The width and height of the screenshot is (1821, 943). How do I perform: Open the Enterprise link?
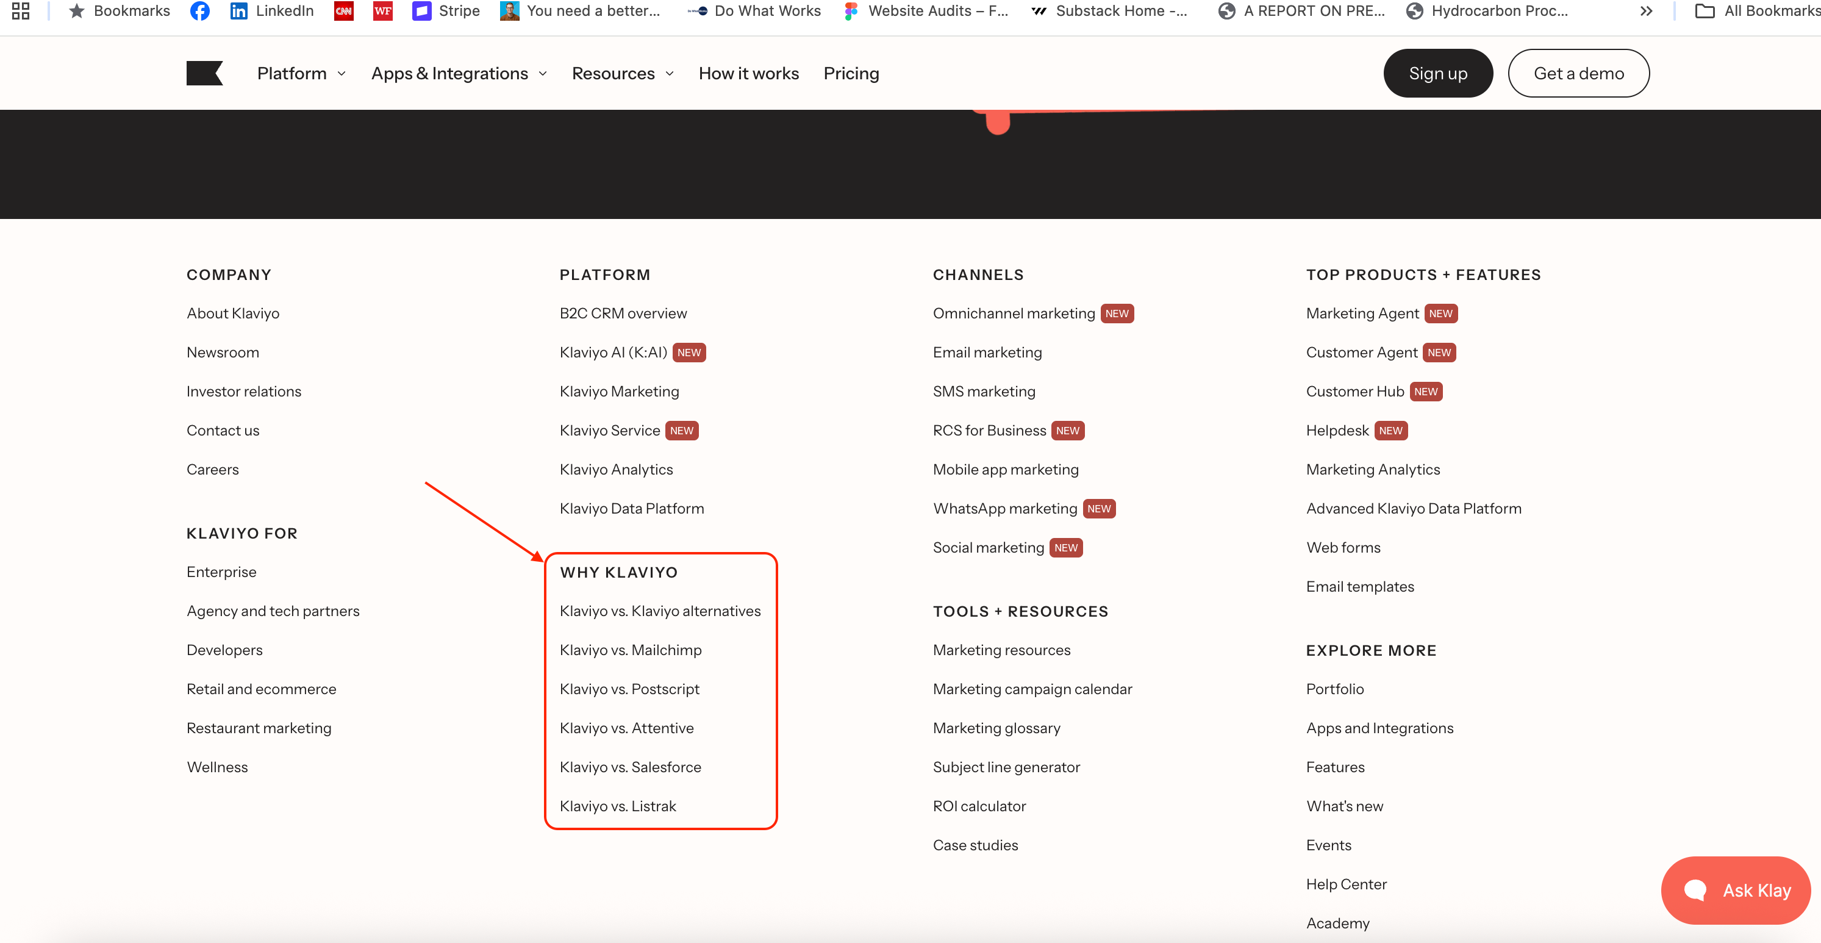(221, 572)
